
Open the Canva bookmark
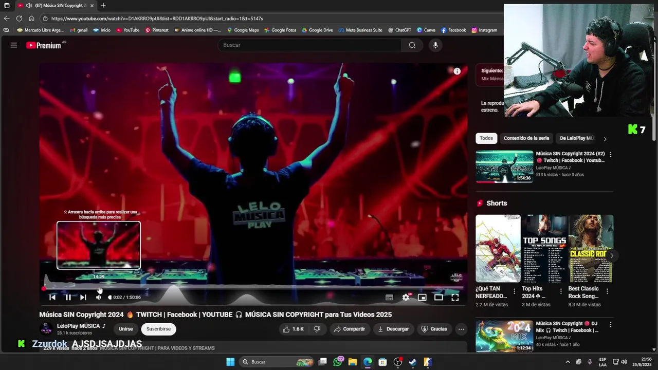coord(426,30)
